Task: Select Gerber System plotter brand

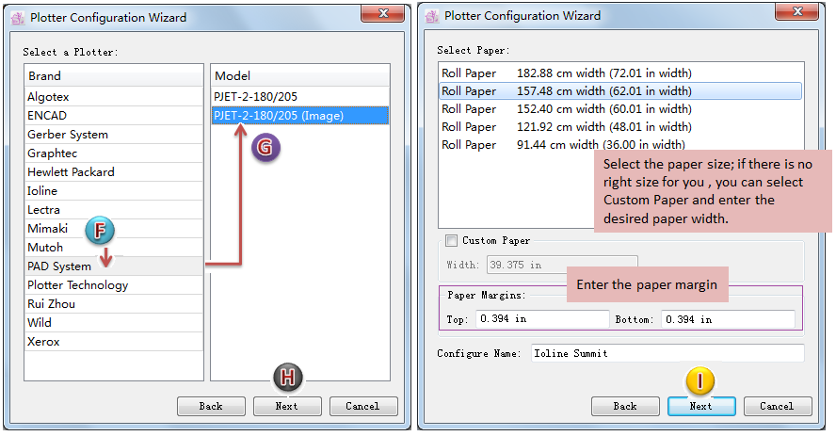Action: (x=68, y=135)
